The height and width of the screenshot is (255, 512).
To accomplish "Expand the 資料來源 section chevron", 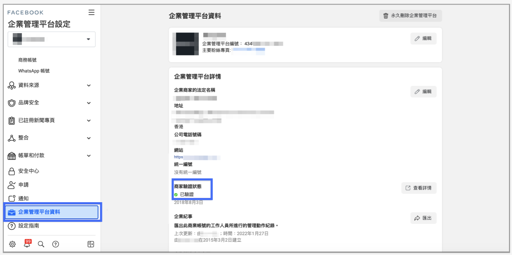I will click(89, 86).
